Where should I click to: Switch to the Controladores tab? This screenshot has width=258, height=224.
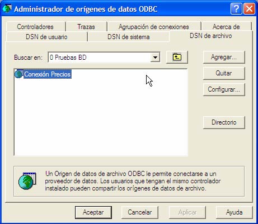[35, 27]
